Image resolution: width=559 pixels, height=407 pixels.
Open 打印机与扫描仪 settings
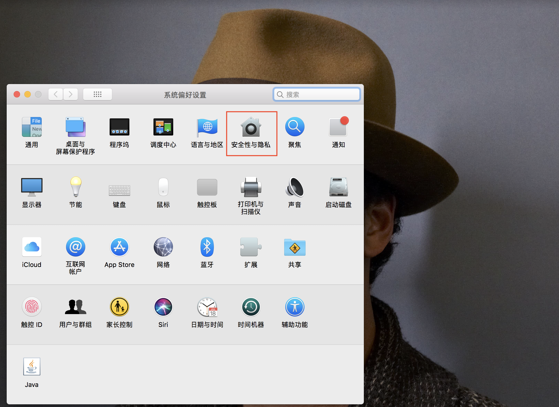(251, 187)
